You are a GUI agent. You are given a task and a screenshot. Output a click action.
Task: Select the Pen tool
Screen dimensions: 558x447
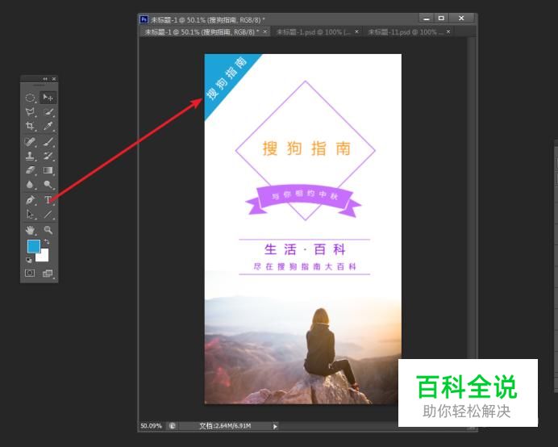[31, 200]
